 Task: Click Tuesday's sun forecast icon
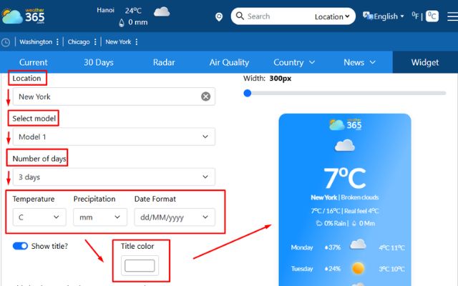pos(358,268)
